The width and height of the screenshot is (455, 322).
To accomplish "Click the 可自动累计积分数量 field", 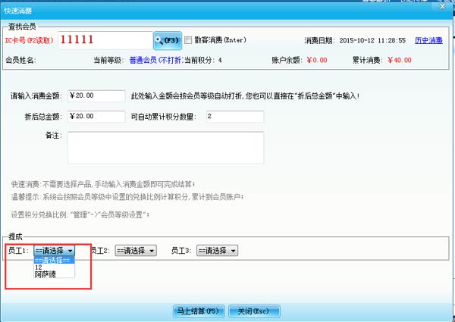I will pos(235,117).
